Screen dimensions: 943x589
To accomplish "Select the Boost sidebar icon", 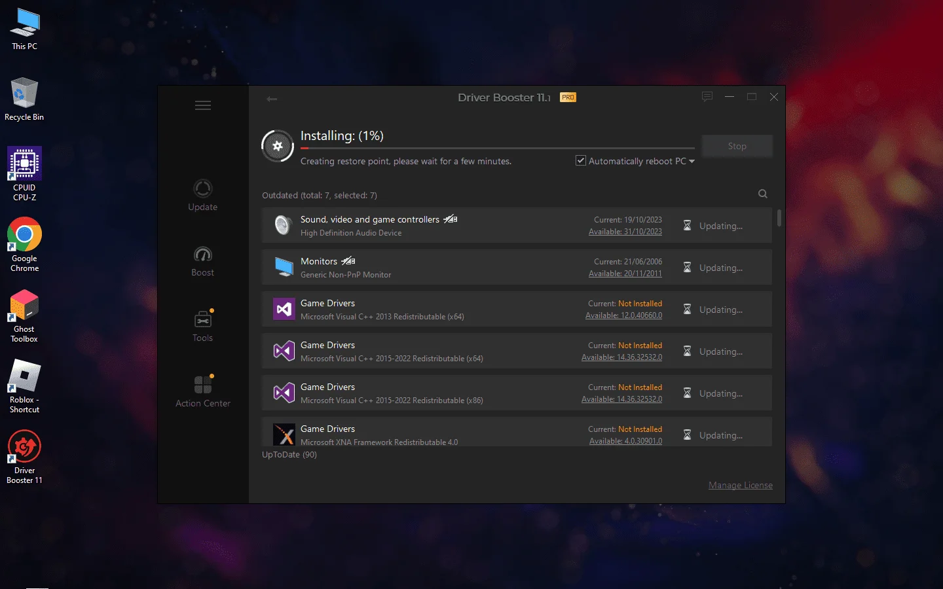I will pos(203,255).
